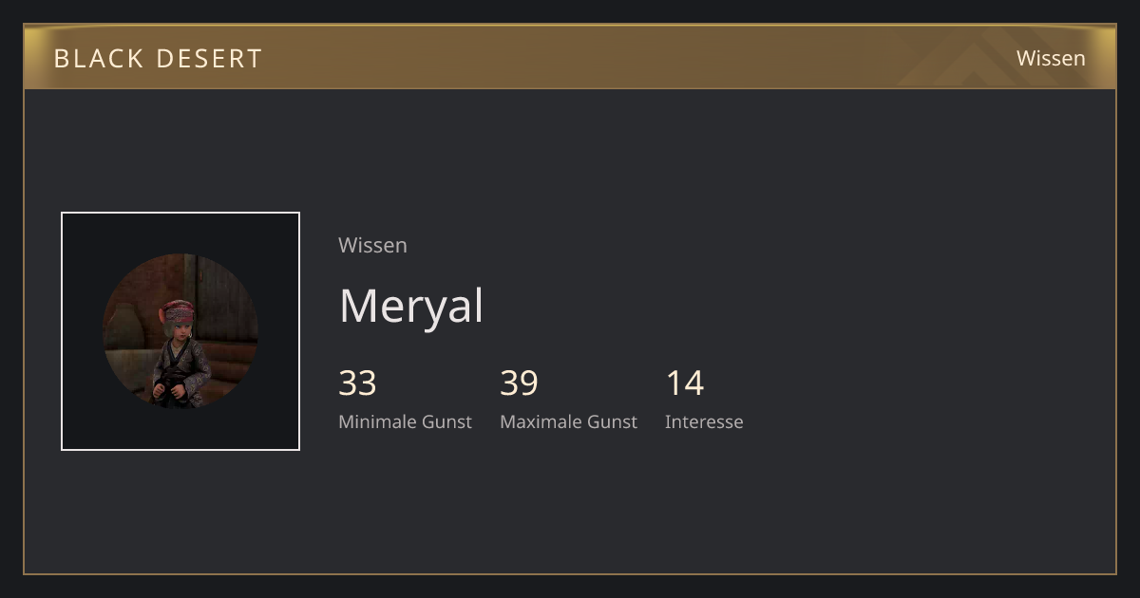Select the value 39 for maximum favor
The image size is (1140, 598).
(x=519, y=383)
